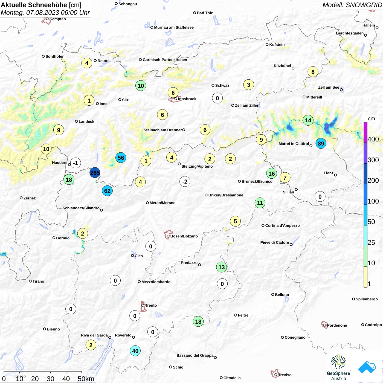
Task: Click the light cyan 25–50 legend color
Action: (365, 236)
